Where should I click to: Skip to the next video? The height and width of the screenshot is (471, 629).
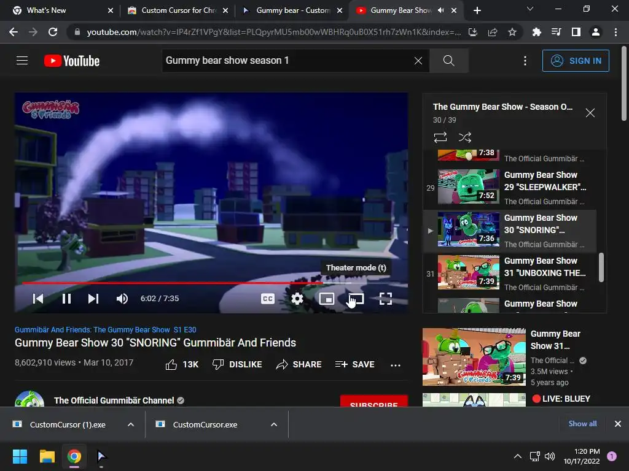[x=93, y=299]
